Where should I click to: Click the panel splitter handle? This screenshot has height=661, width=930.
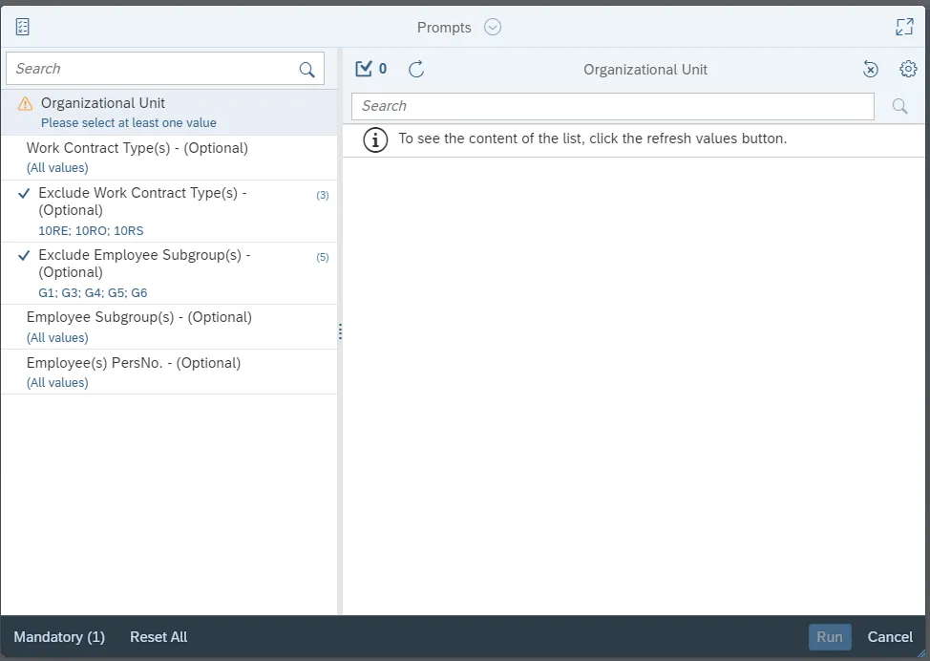pos(340,331)
